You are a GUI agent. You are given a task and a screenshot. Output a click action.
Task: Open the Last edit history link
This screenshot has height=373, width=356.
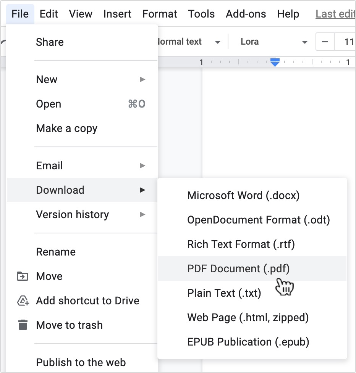(x=335, y=14)
